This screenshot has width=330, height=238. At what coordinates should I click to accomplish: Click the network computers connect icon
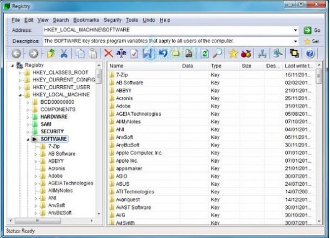[262, 54]
